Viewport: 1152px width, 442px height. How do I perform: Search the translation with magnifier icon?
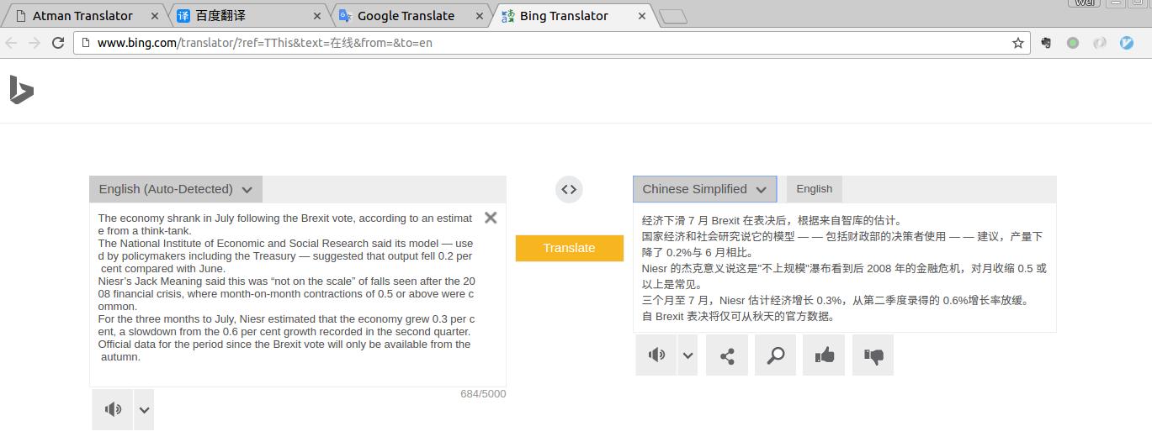[776, 355]
